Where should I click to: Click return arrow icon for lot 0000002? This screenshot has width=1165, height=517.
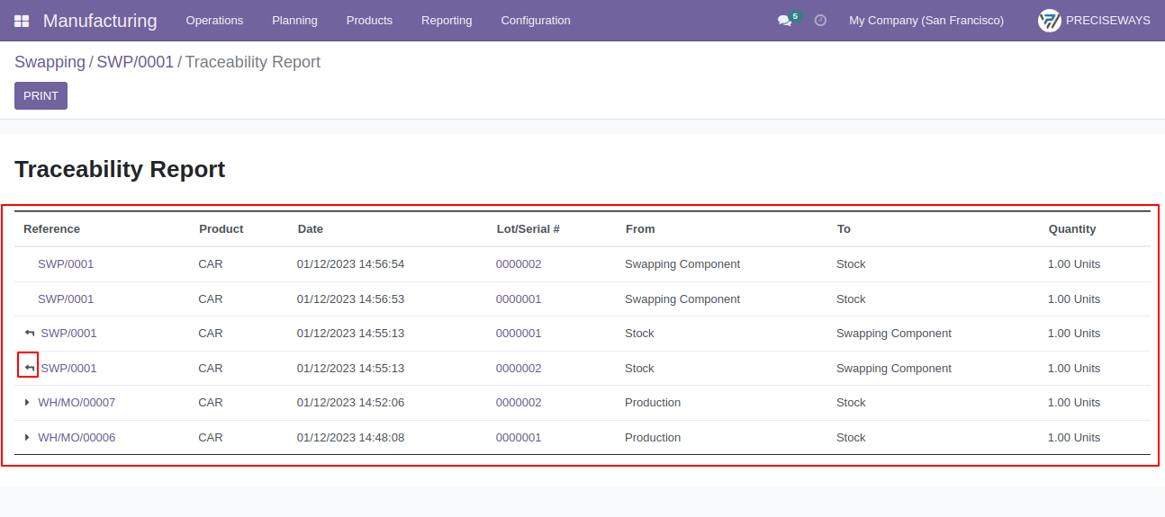coord(30,369)
